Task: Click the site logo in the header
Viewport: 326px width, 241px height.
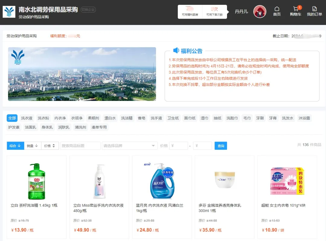Action: [9, 12]
